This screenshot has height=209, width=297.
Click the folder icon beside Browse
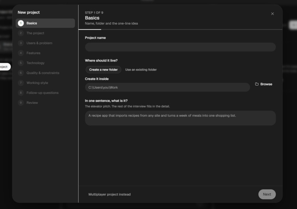pos(257,84)
